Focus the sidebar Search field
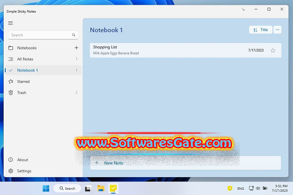293x195 pixels. coord(43,35)
